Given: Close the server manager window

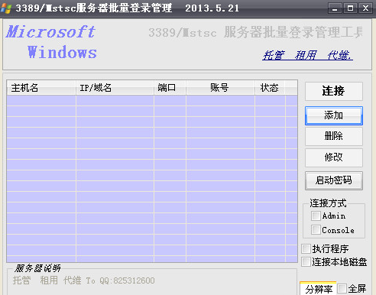Looking at the screenshot, I should click(x=365, y=8).
